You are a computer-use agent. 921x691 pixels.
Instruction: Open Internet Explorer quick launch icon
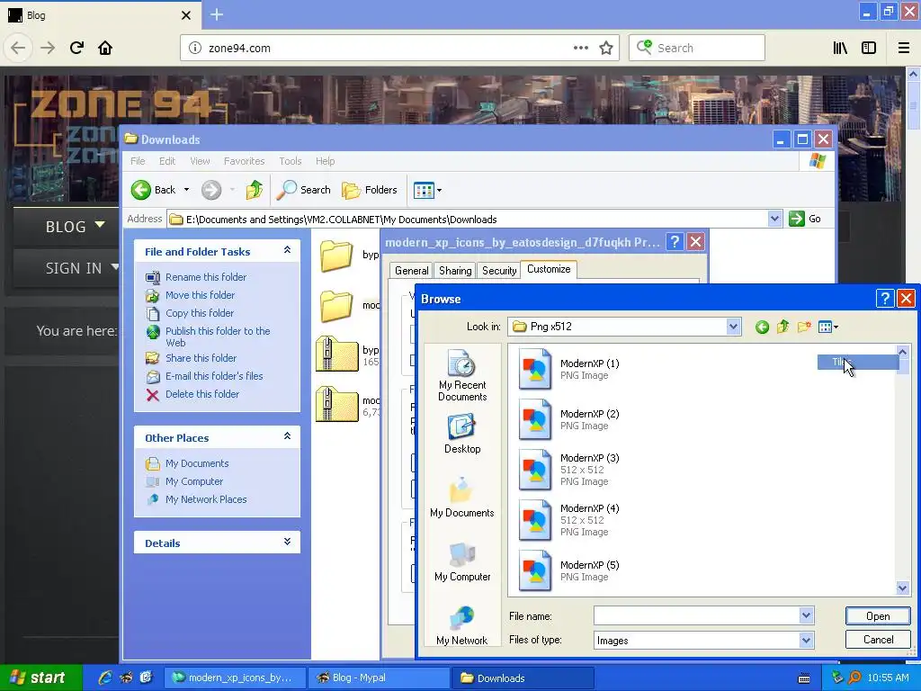click(x=104, y=678)
